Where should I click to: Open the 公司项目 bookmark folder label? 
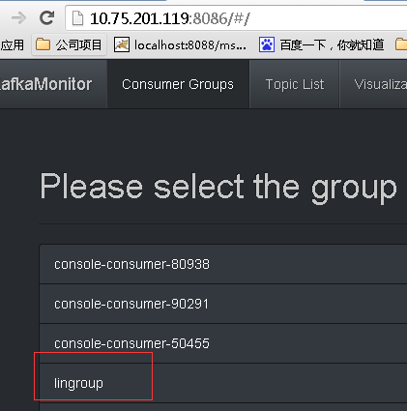[x=78, y=44]
